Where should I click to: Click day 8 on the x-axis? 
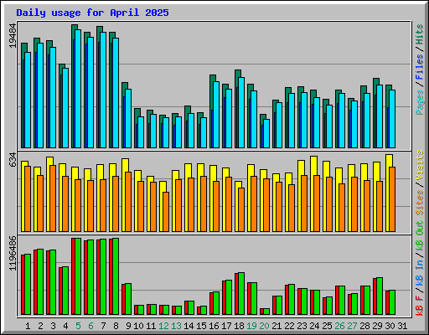(116, 326)
